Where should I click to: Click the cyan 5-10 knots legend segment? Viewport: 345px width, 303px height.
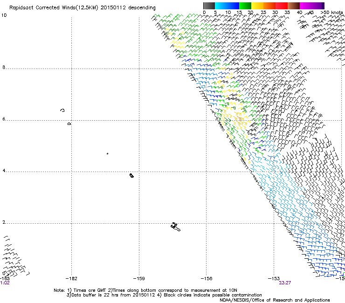(221, 6)
